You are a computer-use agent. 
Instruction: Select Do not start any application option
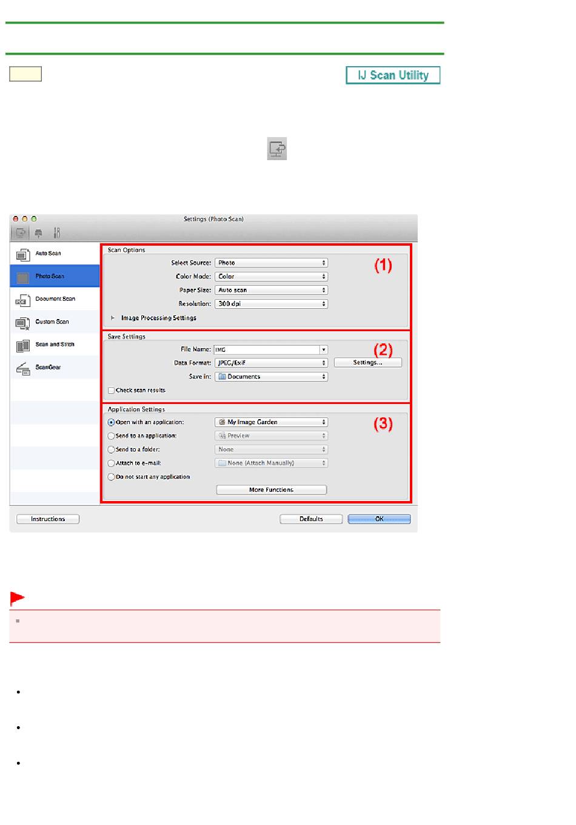[x=111, y=477]
